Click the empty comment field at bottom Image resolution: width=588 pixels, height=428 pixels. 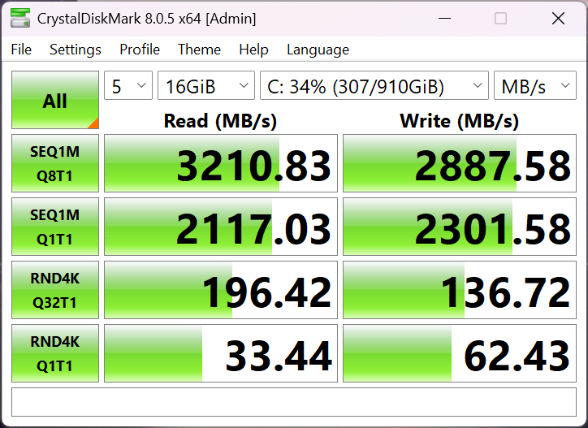point(294,402)
